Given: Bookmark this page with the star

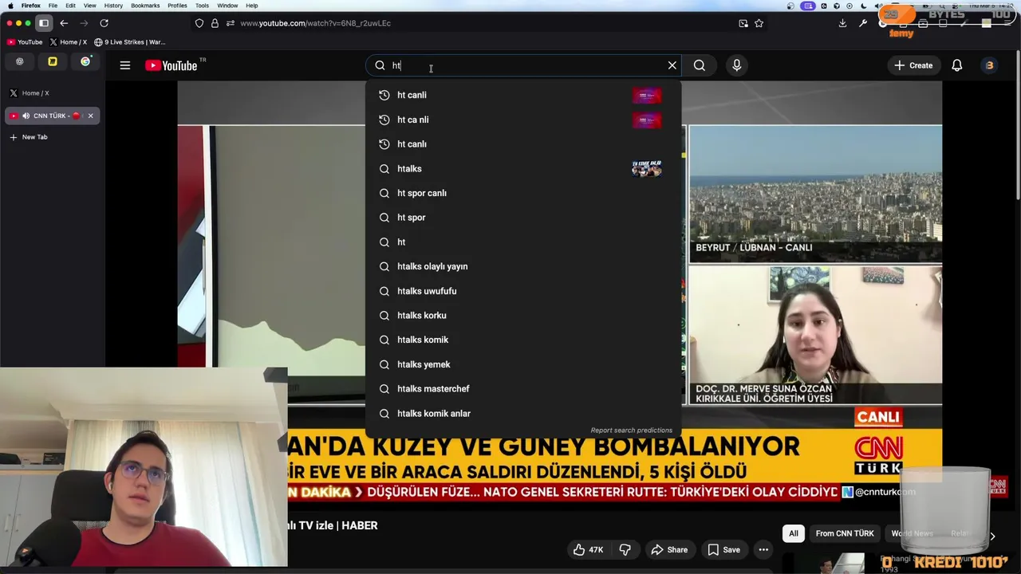Looking at the screenshot, I should click(x=759, y=23).
